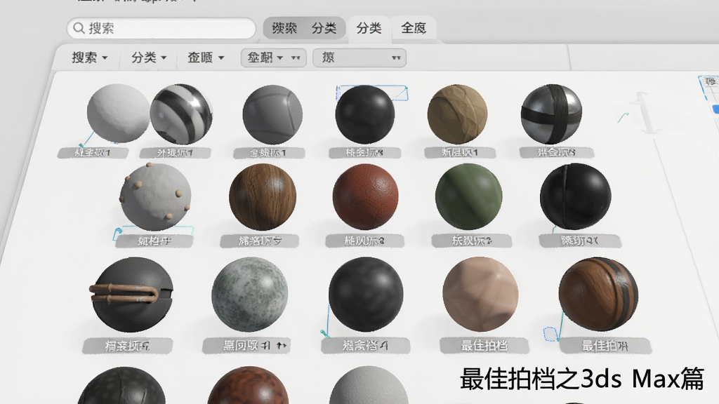
Task: Select the gray sphere with tan studs
Action: pyautogui.click(x=155, y=197)
